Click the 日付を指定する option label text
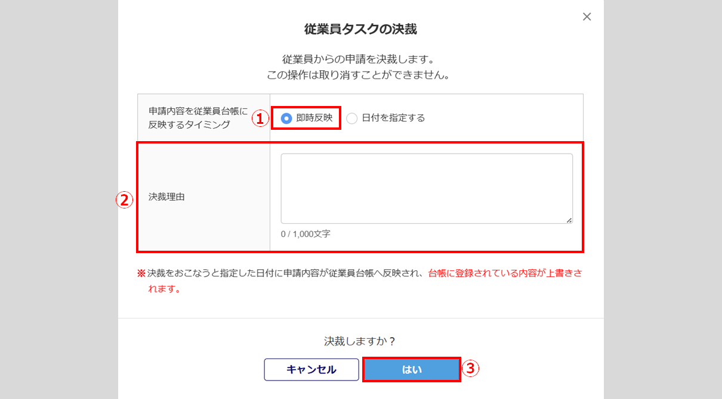The height and width of the screenshot is (399, 722). coord(393,118)
